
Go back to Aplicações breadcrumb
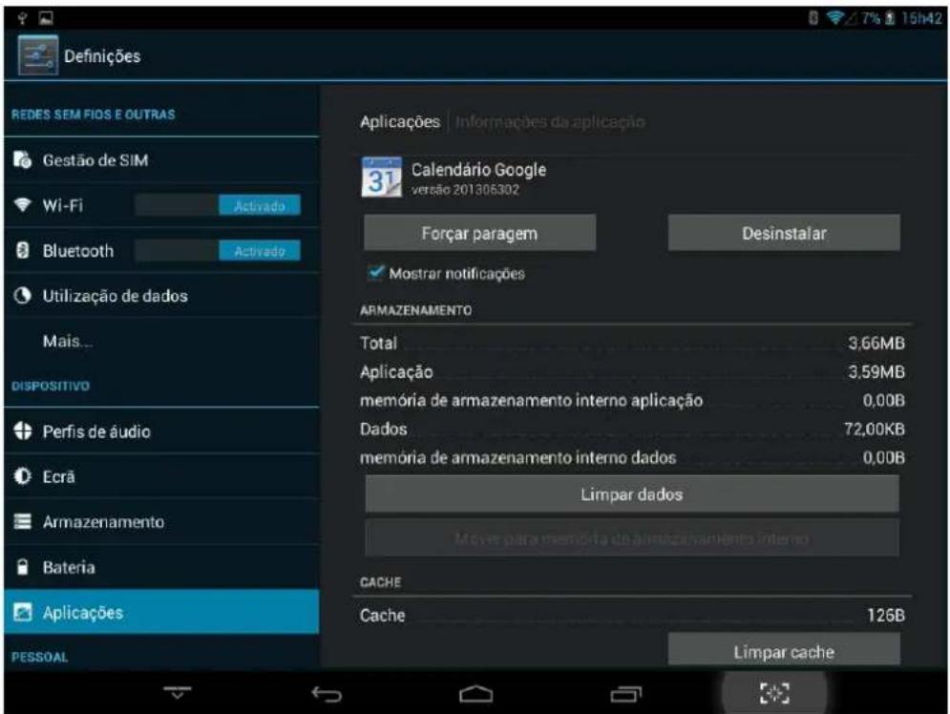(400, 122)
